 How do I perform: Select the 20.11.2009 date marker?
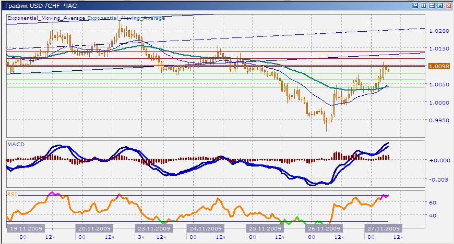(x=94, y=228)
